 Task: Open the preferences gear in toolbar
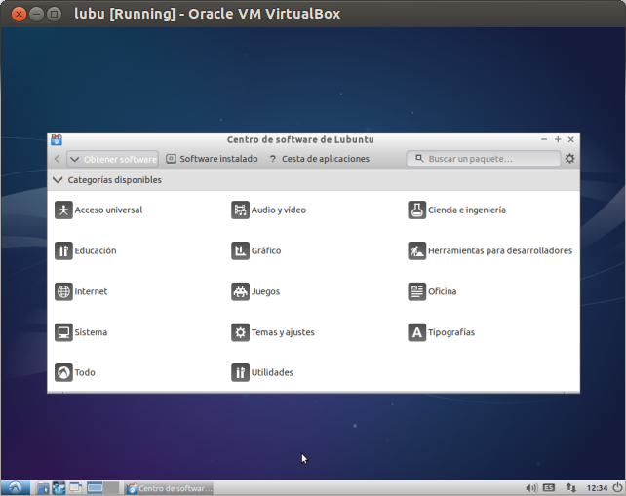570,159
